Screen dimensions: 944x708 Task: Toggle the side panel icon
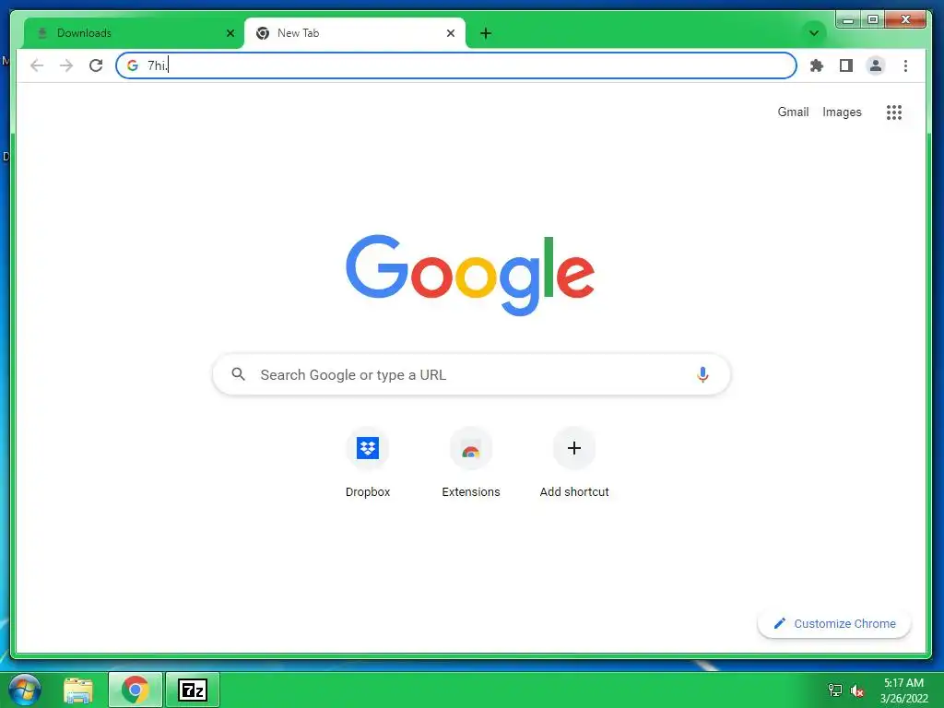[846, 65]
